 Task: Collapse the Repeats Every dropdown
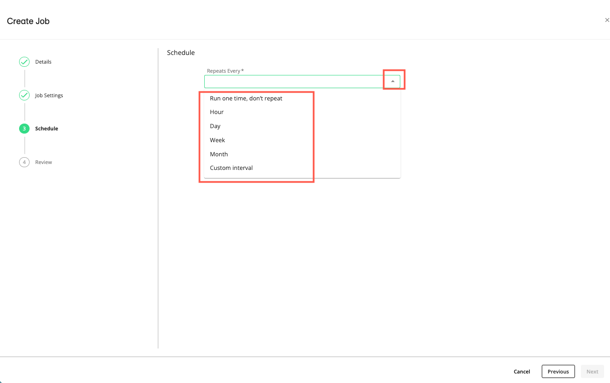click(393, 80)
